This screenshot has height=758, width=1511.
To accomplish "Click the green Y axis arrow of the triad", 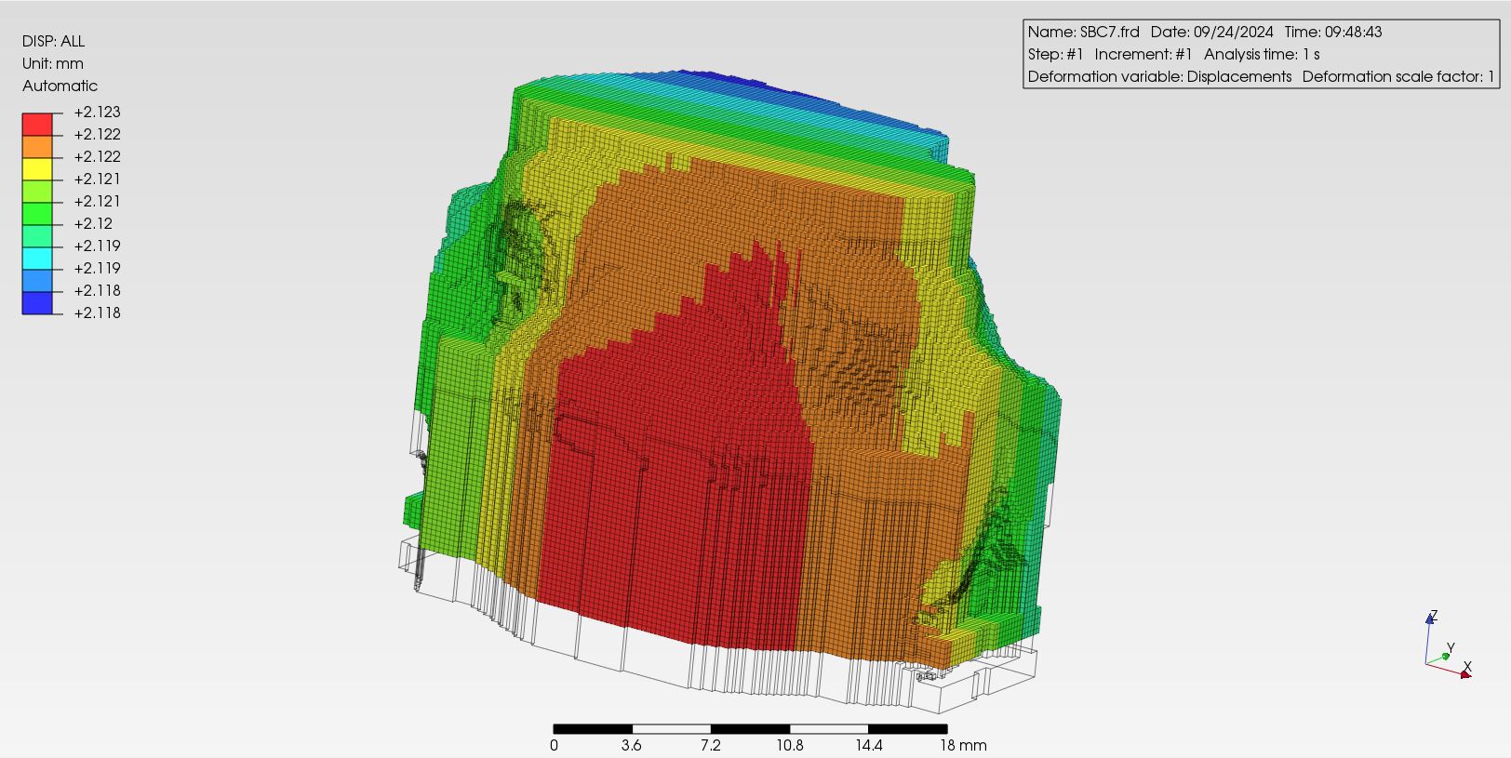I will 1445,658.
